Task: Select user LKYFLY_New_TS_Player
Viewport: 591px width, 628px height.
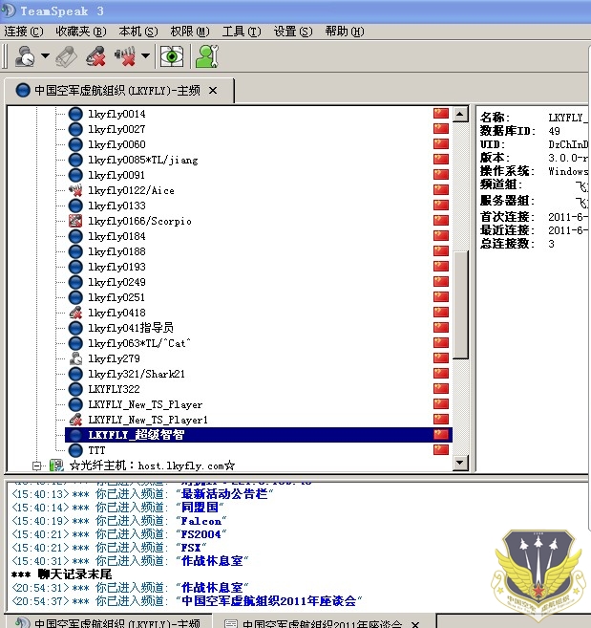Action: pos(145,404)
